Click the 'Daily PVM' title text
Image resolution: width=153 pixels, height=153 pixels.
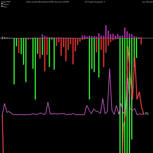[6, 2]
